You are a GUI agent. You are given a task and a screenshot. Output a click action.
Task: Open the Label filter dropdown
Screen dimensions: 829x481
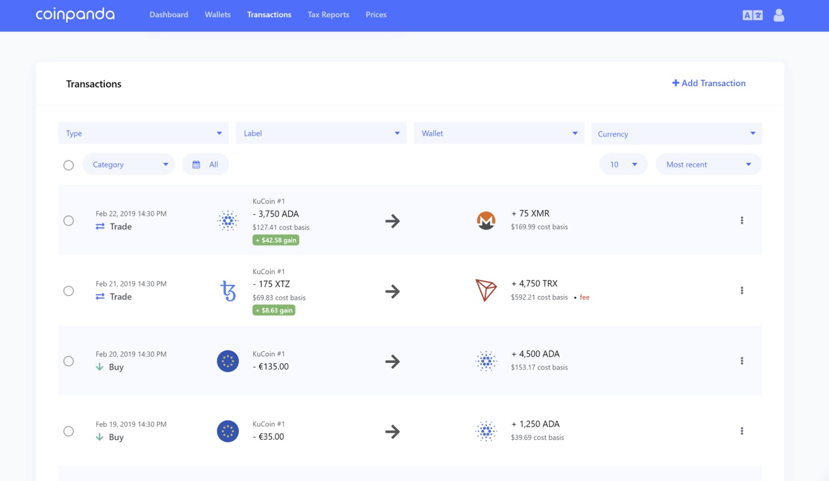(321, 133)
